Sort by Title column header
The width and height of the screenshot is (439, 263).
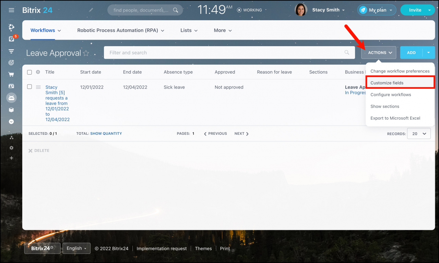pyautogui.click(x=50, y=72)
